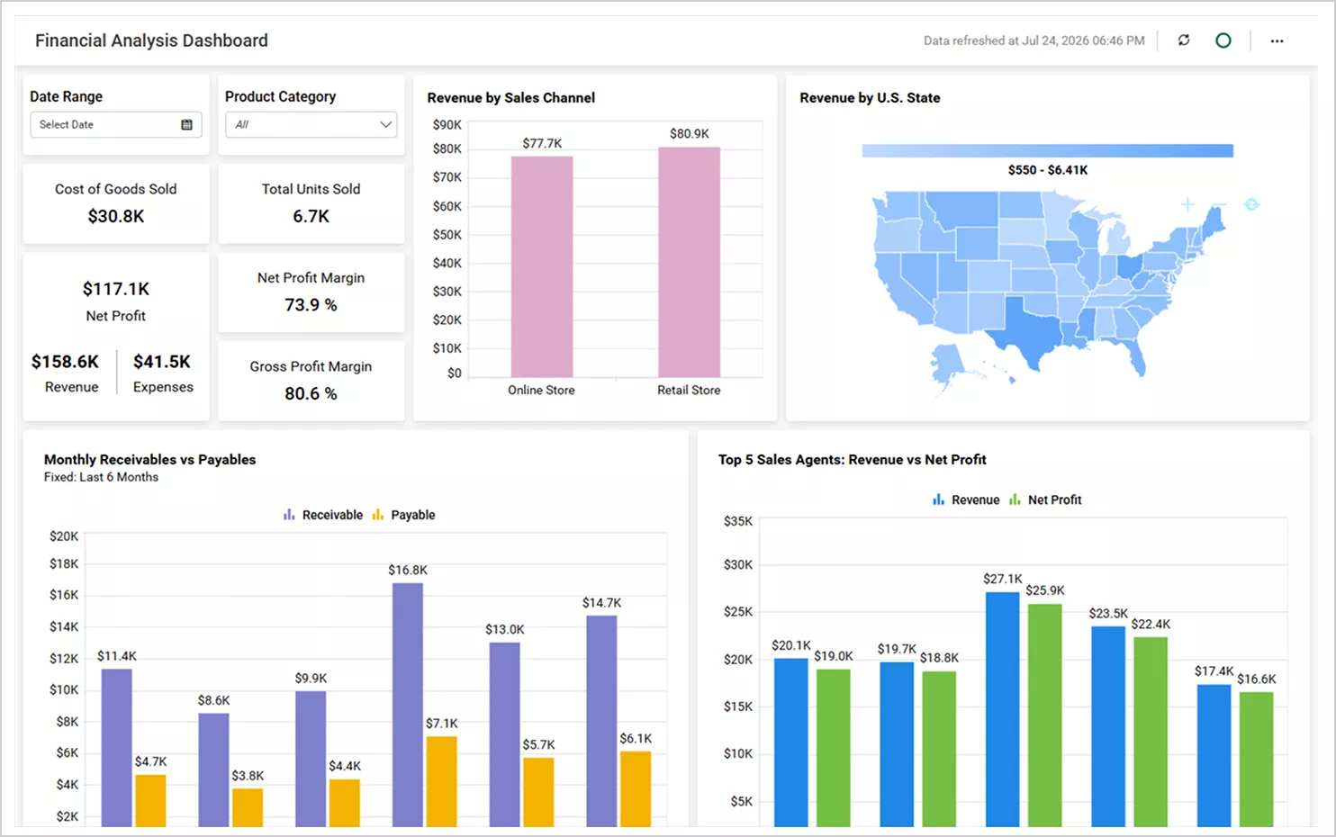This screenshot has width=1336, height=837.
Task: Click the Online Store axis label
Action: tap(541, 390)
